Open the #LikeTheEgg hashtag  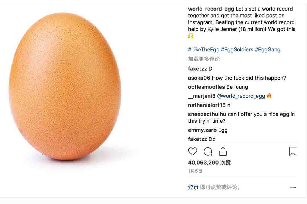(204, 49)
